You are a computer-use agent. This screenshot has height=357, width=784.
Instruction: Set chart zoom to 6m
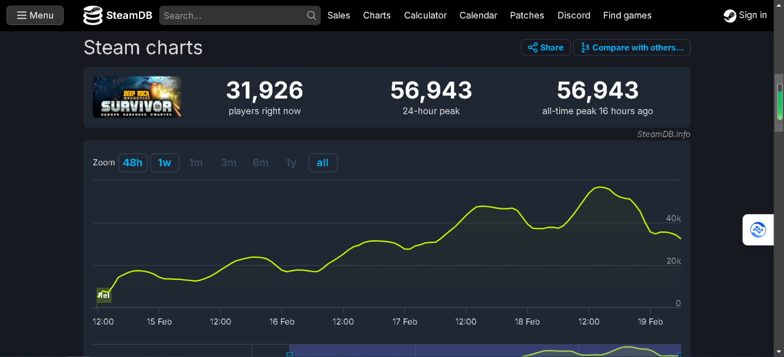(261, 163)
